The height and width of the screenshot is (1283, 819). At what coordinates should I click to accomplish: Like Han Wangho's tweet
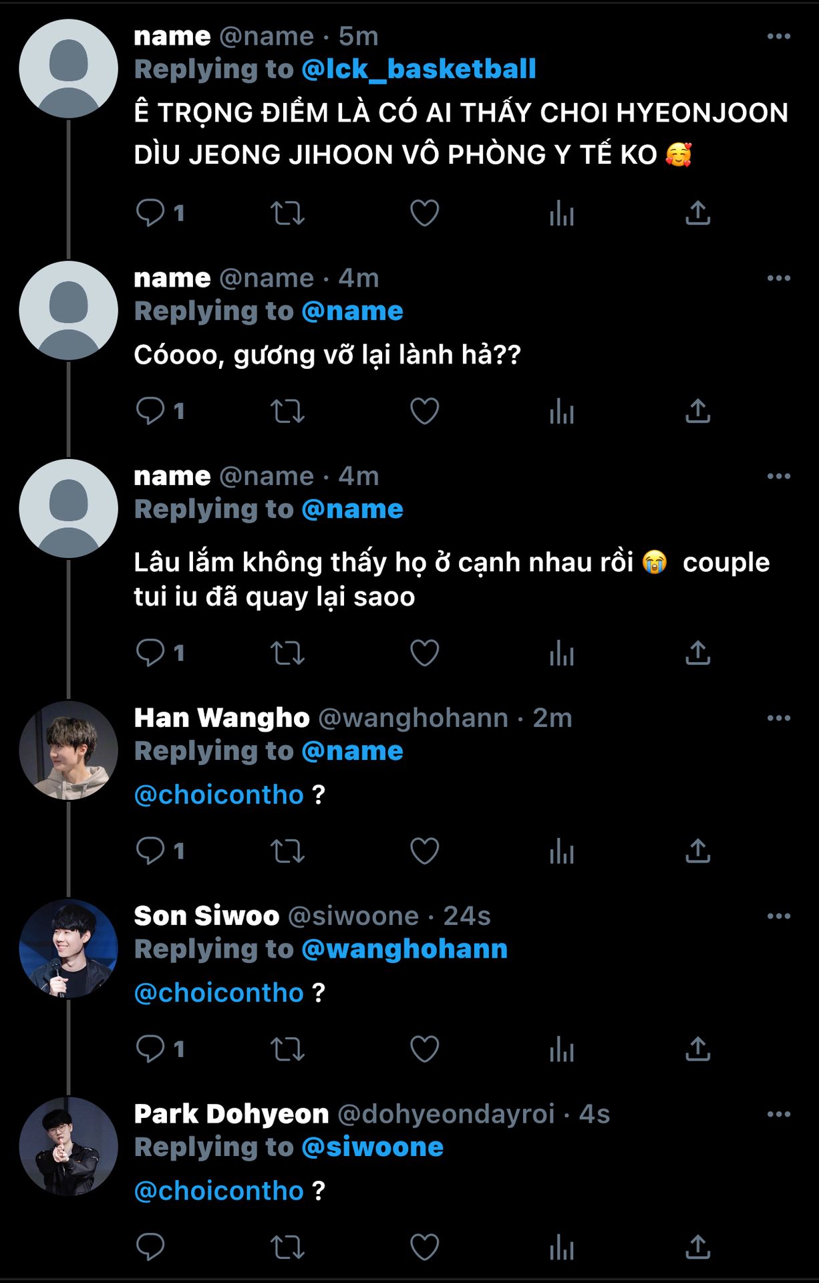424,851
